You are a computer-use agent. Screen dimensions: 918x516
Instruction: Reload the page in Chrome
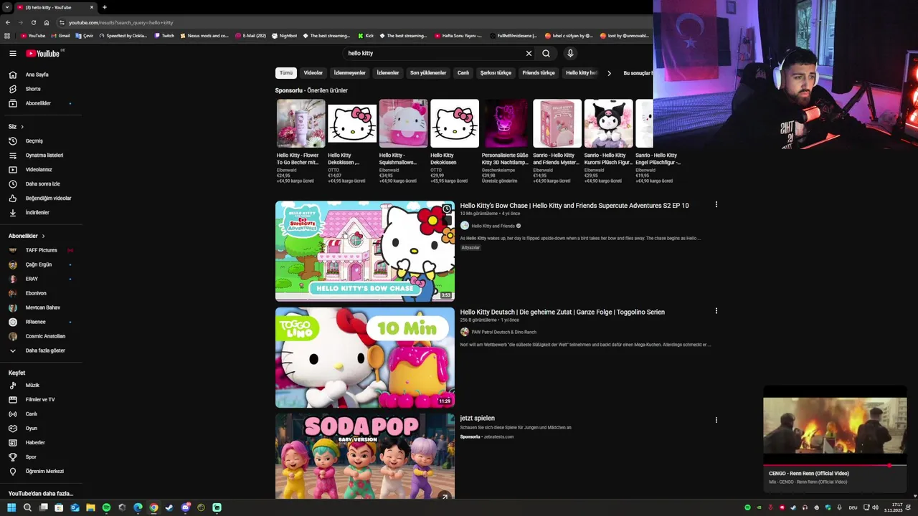(33, 22)
